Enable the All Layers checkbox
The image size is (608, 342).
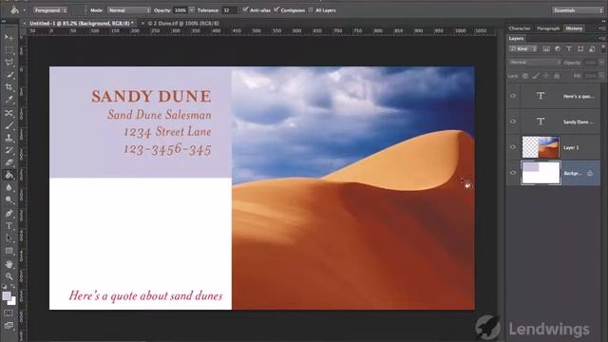[311, 9]
